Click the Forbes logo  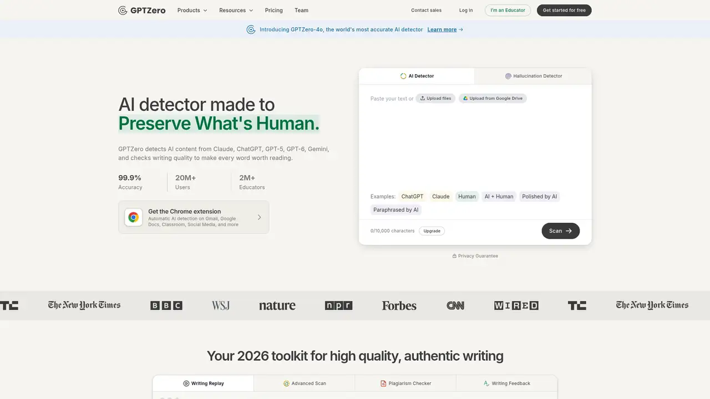[399, 305]
